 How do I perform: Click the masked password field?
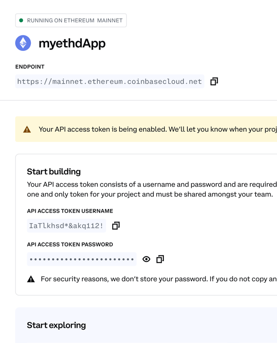[82, 259]
